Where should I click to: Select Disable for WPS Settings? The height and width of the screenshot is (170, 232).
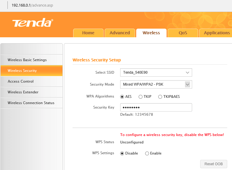[122, 153]
